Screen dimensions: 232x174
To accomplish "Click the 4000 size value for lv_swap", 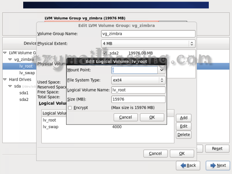I will click(117, 127).
